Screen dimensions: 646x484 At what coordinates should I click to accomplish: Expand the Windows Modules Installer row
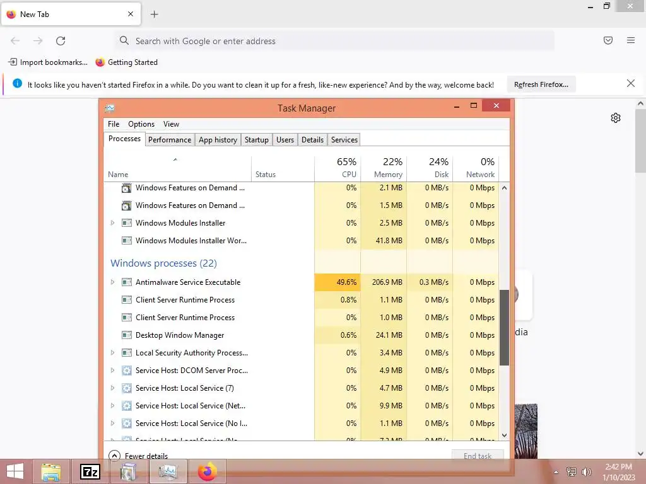(x=112, y=222)
